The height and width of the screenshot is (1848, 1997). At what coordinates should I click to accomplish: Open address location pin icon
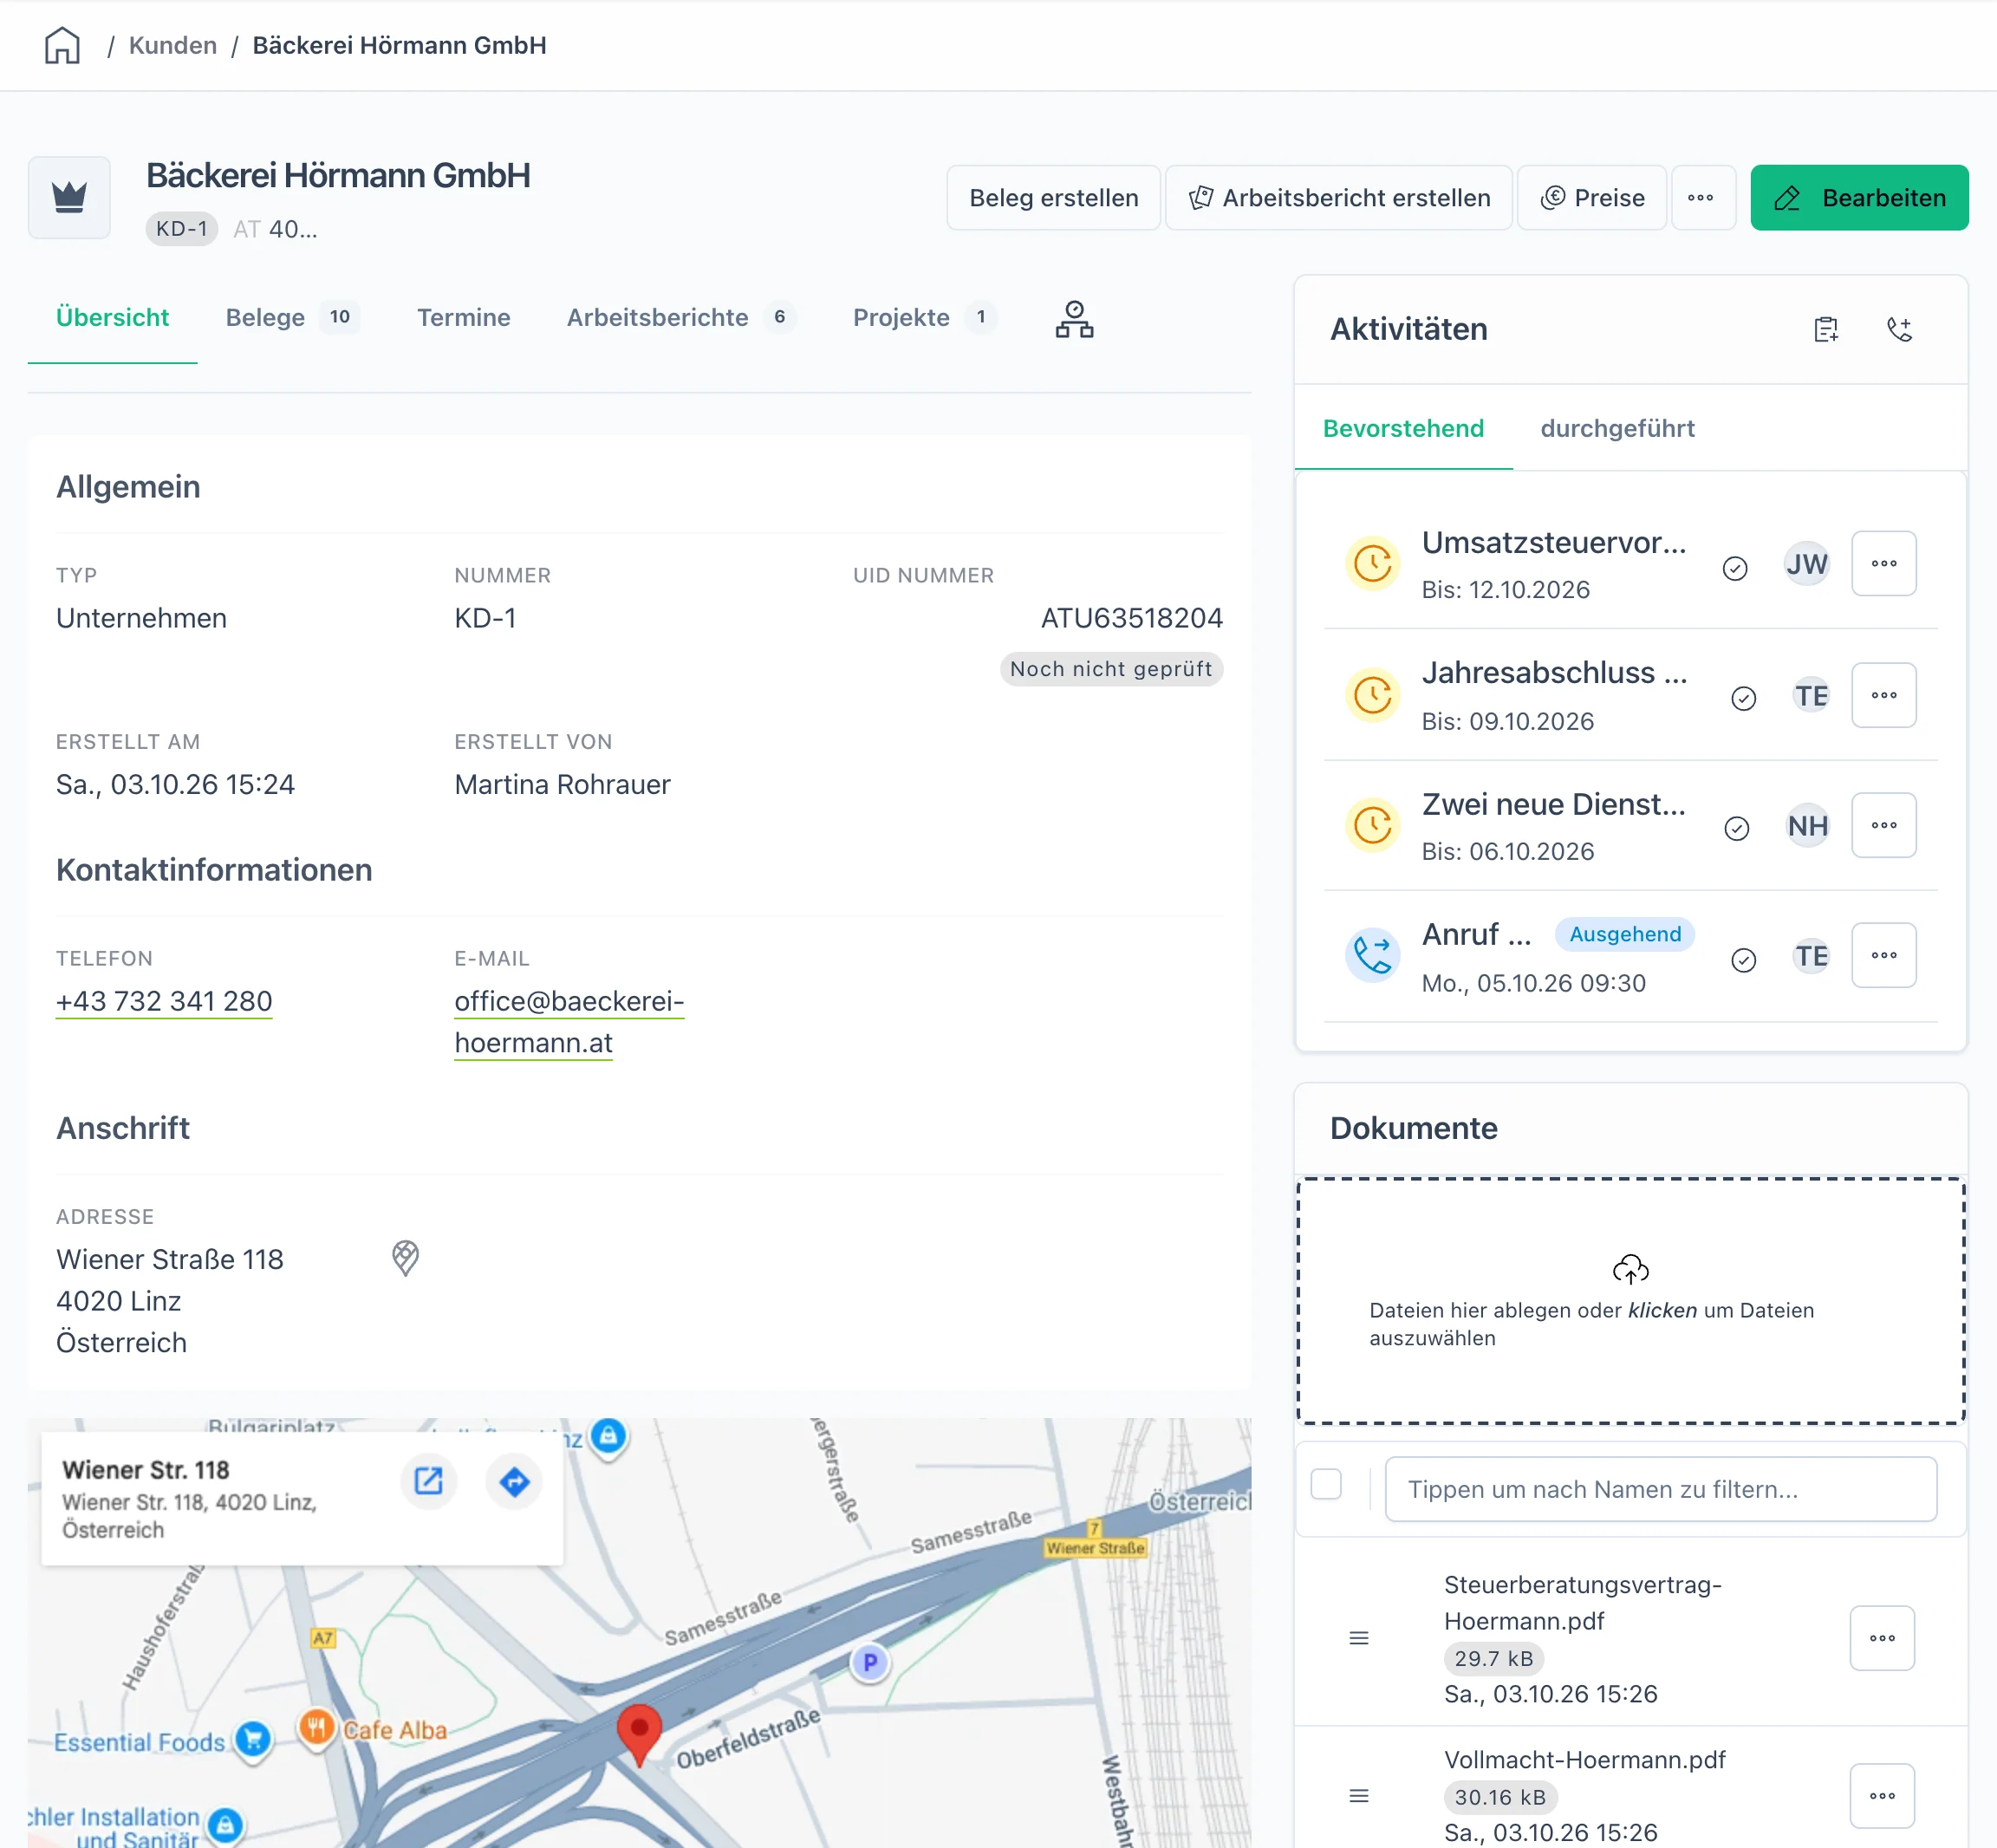point(405,1258)
